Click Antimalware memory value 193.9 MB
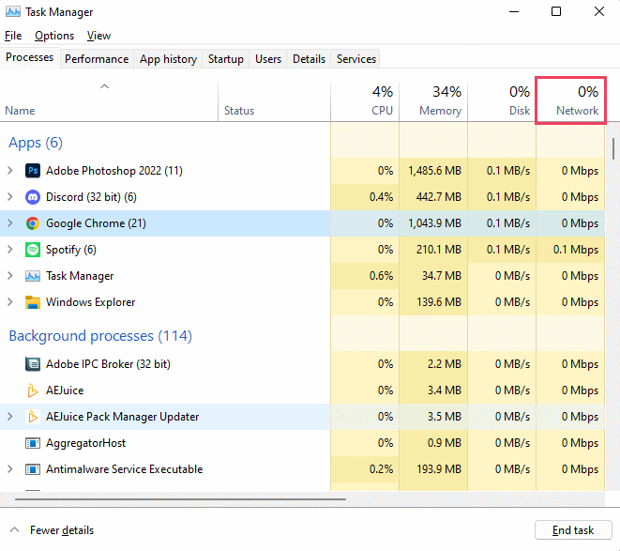 (x=439, y=469)
